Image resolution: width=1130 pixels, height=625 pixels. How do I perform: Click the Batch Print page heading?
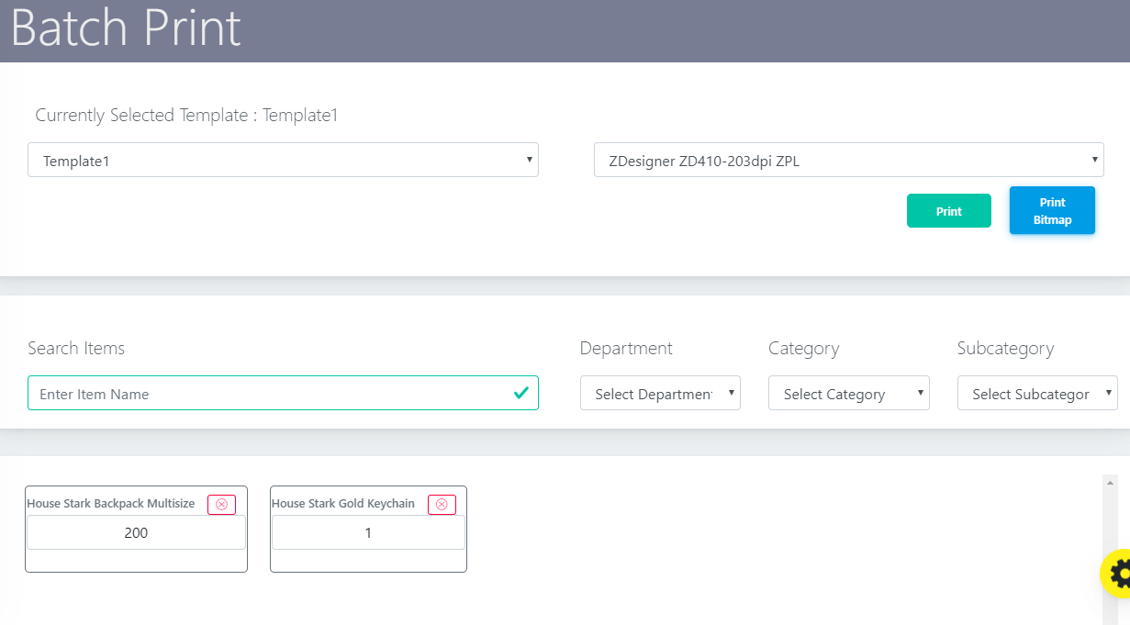126,29
